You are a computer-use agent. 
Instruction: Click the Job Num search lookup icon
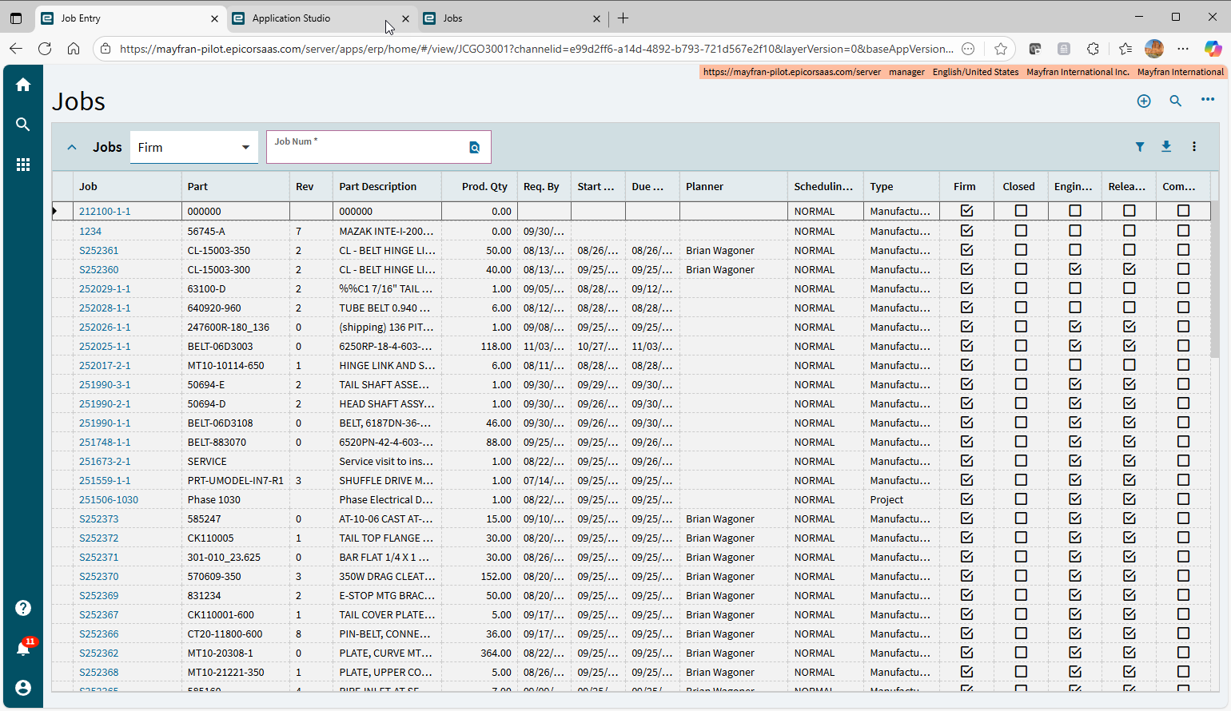click(x=474, y=148)
